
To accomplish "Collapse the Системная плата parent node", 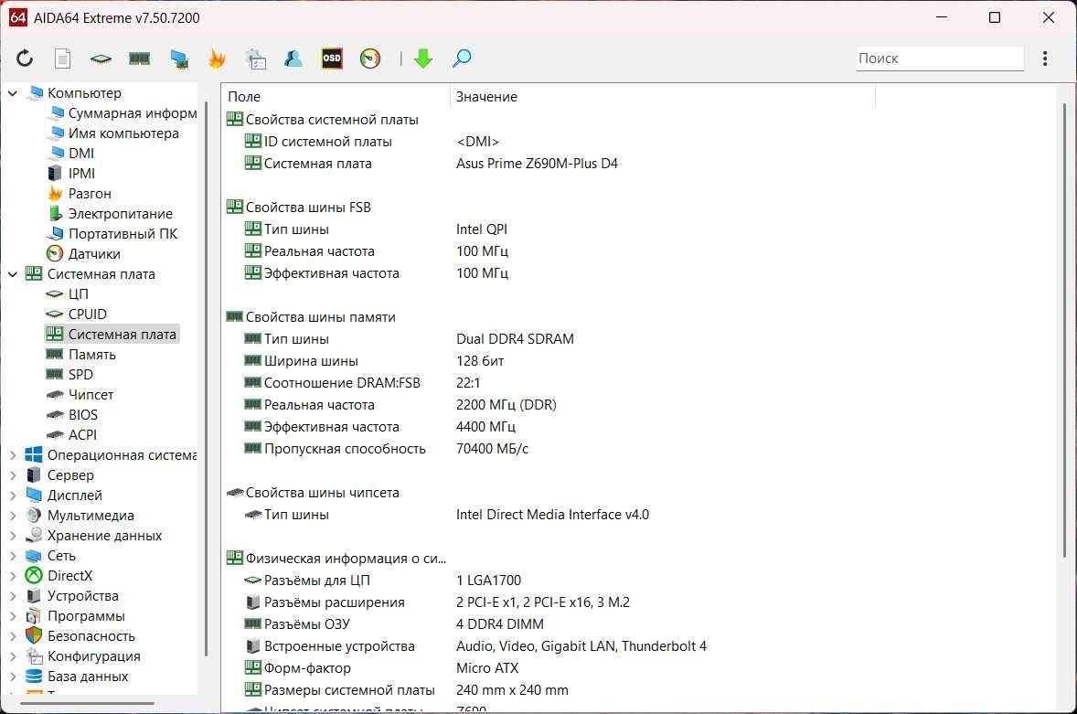I will click(13, 274).
